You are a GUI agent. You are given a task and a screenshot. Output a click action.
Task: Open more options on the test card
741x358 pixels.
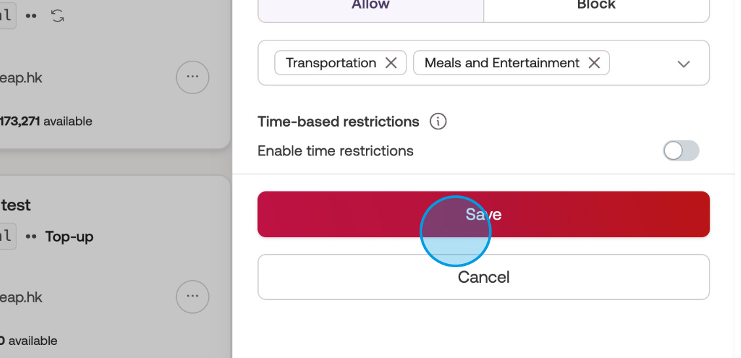192,297
